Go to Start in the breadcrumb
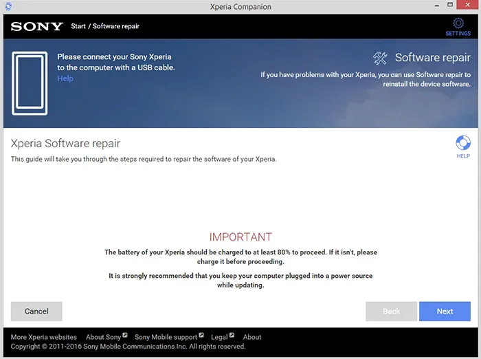The height and width of the screenshot is (359, 481). coord(78,26)
